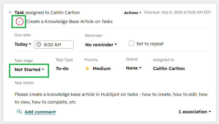Mark task complete via circle checkmark
The width and height of the screenshot is (219, 124).
[x=20, y=22]
